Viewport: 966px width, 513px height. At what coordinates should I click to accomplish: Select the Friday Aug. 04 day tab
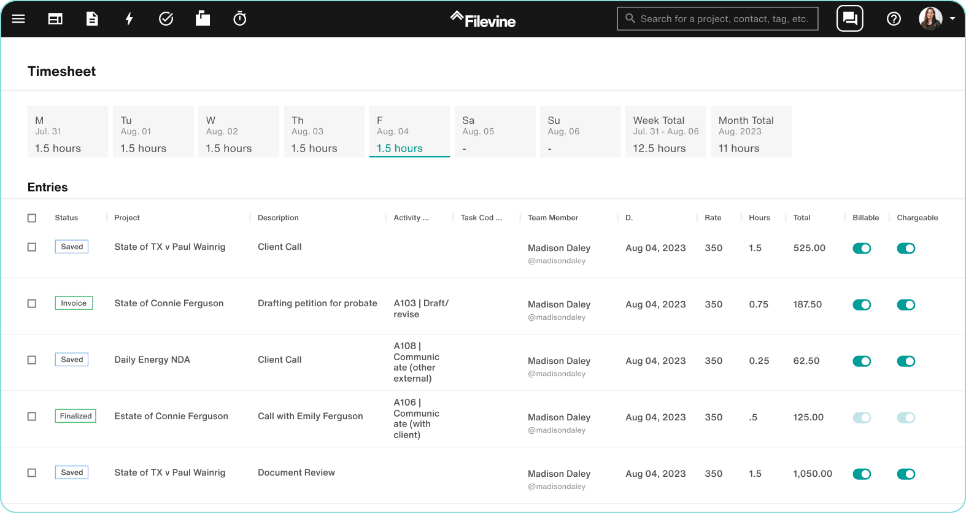coord(409,131)
